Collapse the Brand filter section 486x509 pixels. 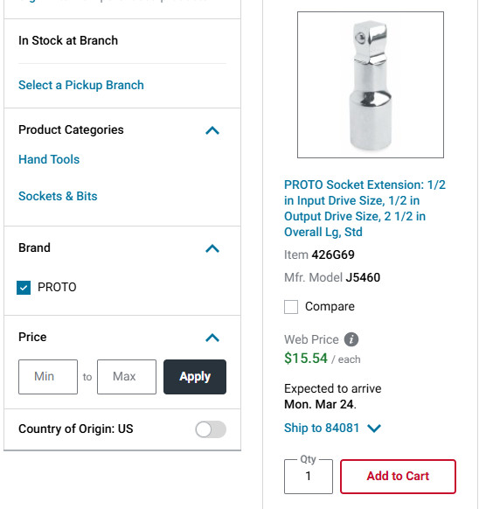[x=212, y=248]
